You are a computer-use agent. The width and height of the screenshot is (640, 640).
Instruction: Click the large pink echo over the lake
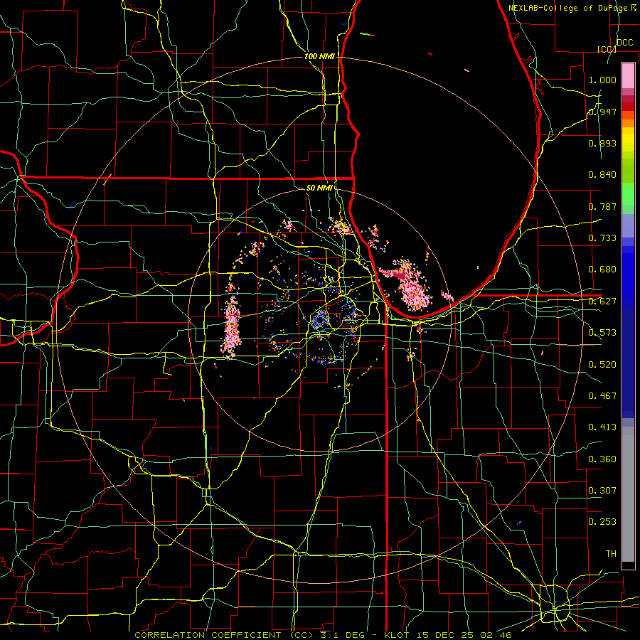410,286
